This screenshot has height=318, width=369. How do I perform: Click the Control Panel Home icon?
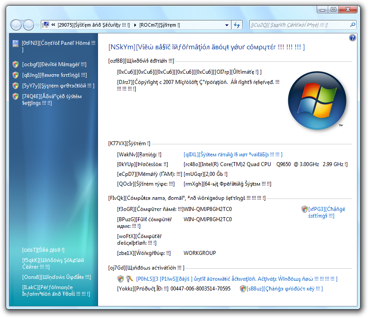coord(16,44)
